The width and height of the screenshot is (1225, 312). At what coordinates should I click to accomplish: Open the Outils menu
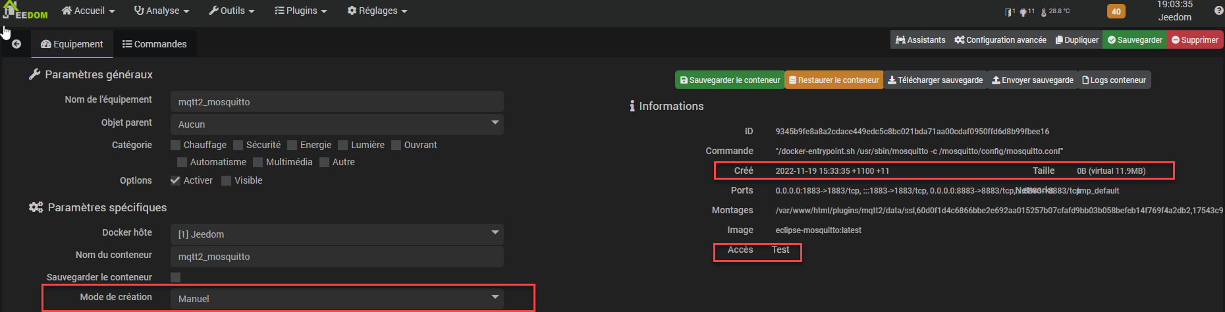pyautogui.click(x=231, y=11)
